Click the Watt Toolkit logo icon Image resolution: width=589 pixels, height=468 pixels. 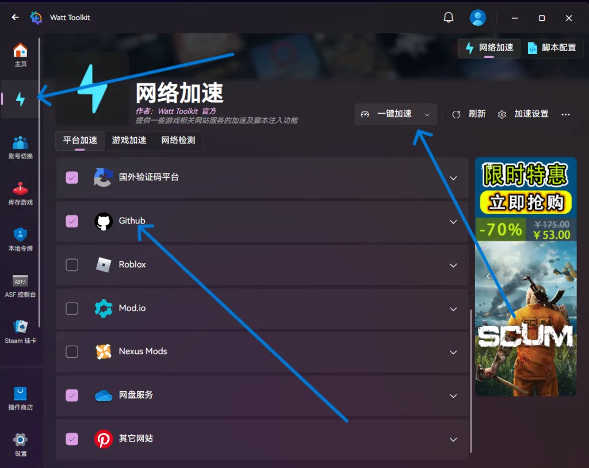36,18
